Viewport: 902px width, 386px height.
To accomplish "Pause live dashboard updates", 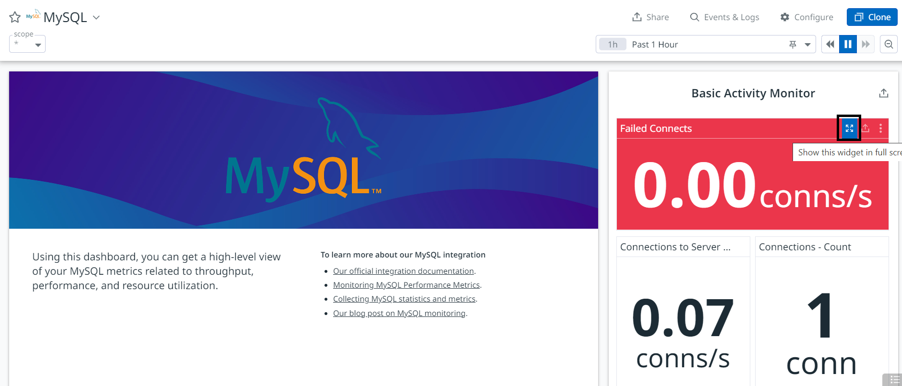I will 848,44.
